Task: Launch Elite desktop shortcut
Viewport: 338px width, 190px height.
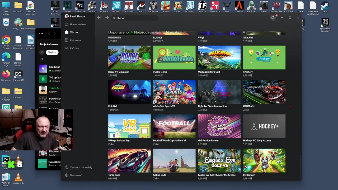Action: pos(227,7)
